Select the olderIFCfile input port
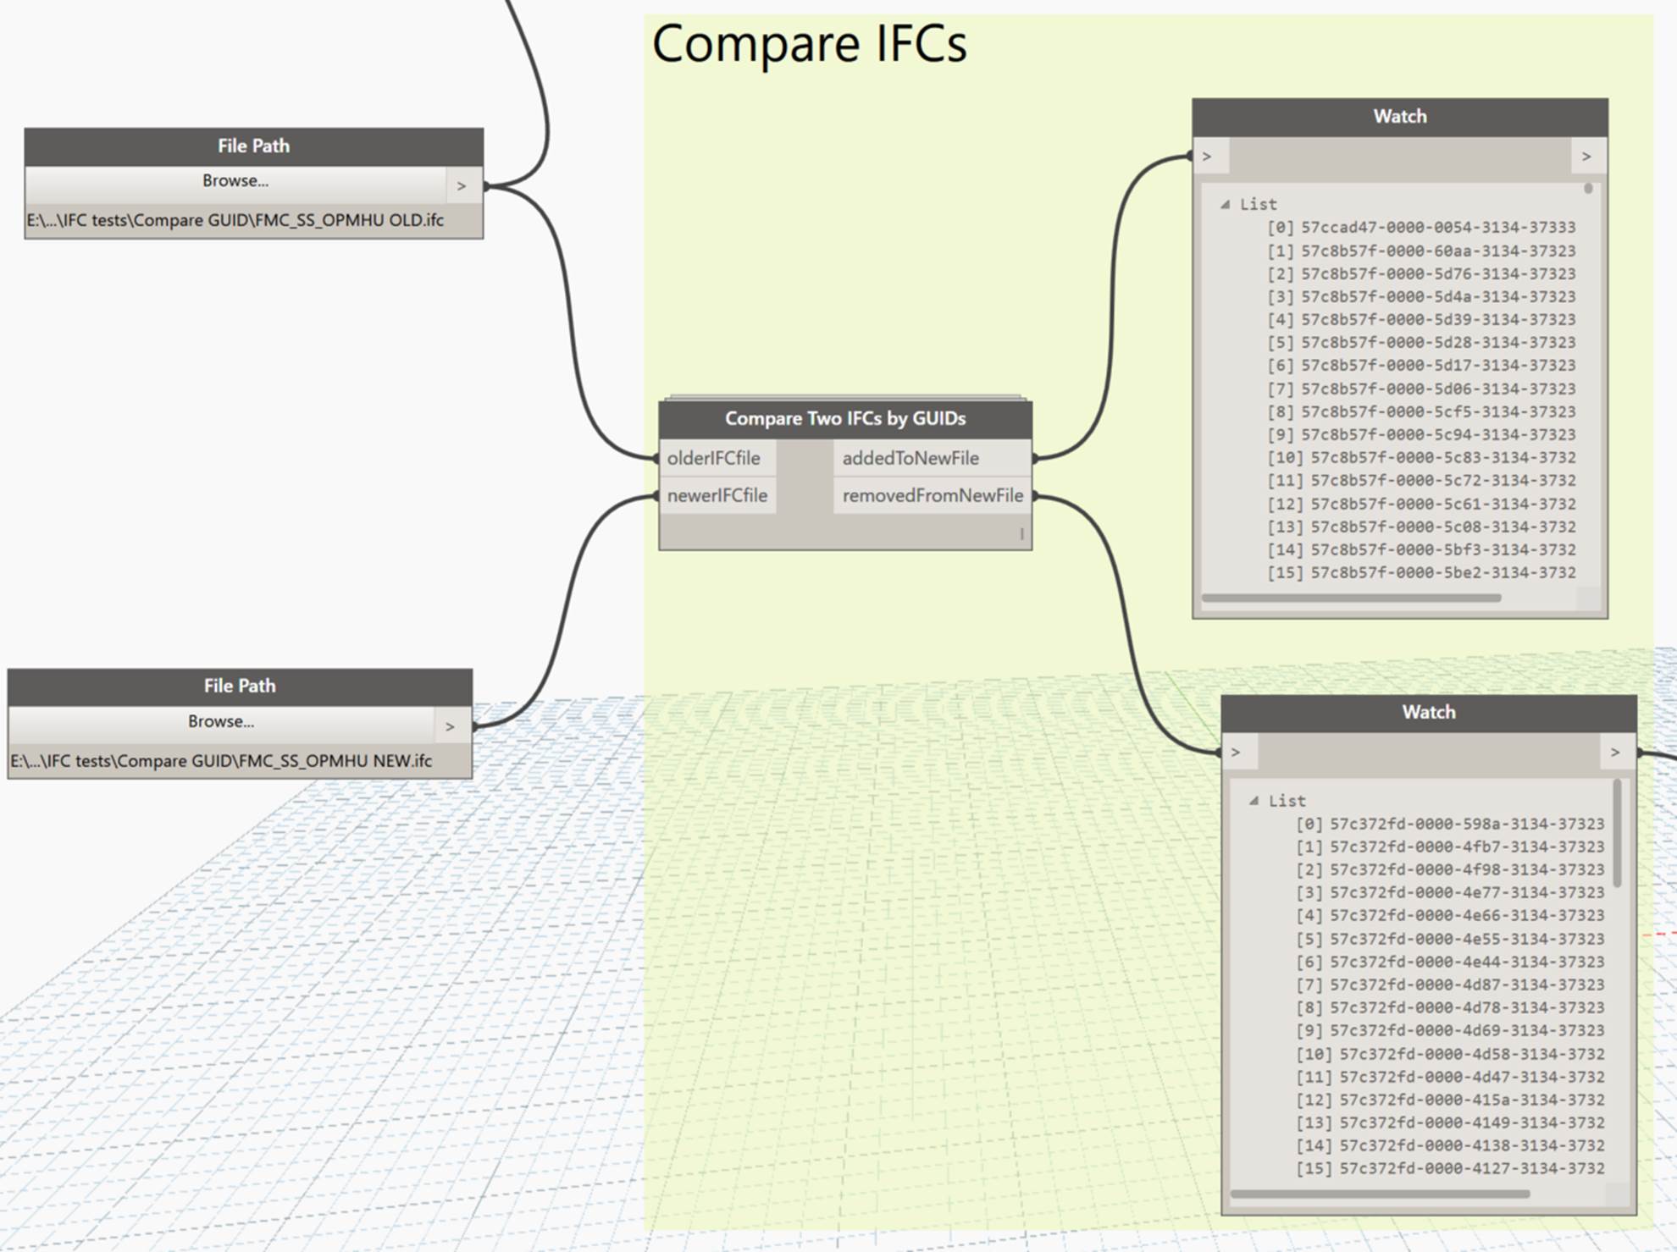Image resolution: width=1677 pixels, height=1252 pixels. (714, 458)
